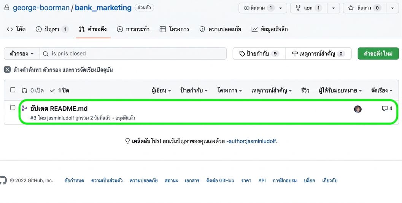Open the ข้อมูลเชิงลึก insights tab
This screenshot has width=402, height=203.
tap(270, 29)
